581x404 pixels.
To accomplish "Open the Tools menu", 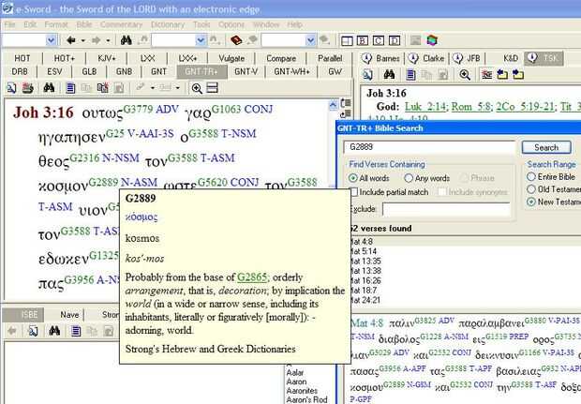I will coord(201,24).
